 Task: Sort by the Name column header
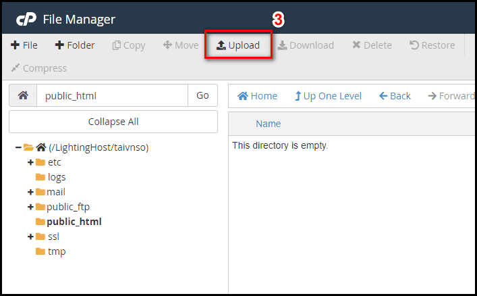(269, 124)
